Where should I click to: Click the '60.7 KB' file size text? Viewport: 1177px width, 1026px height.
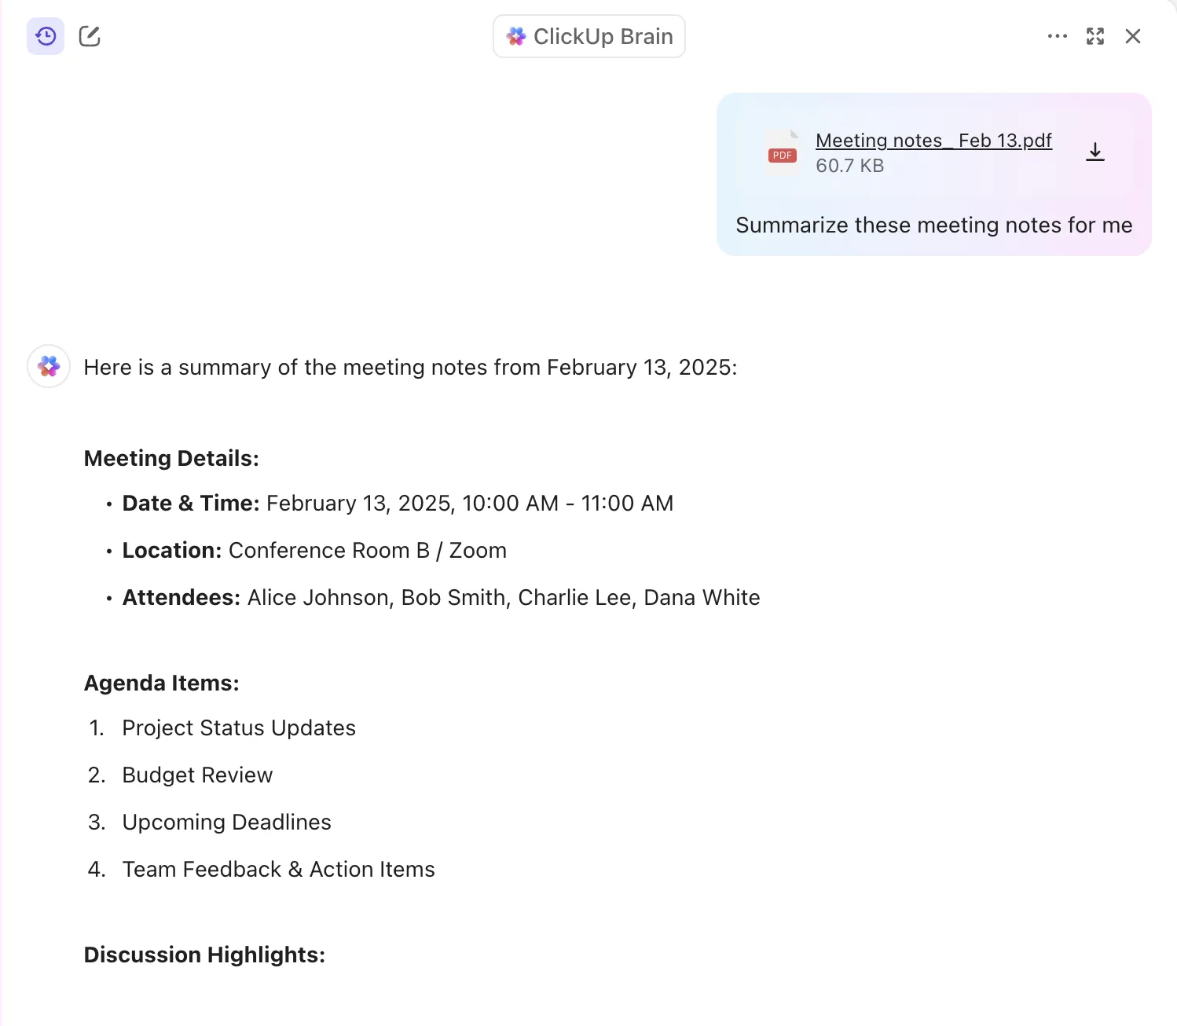pos(850,166)
